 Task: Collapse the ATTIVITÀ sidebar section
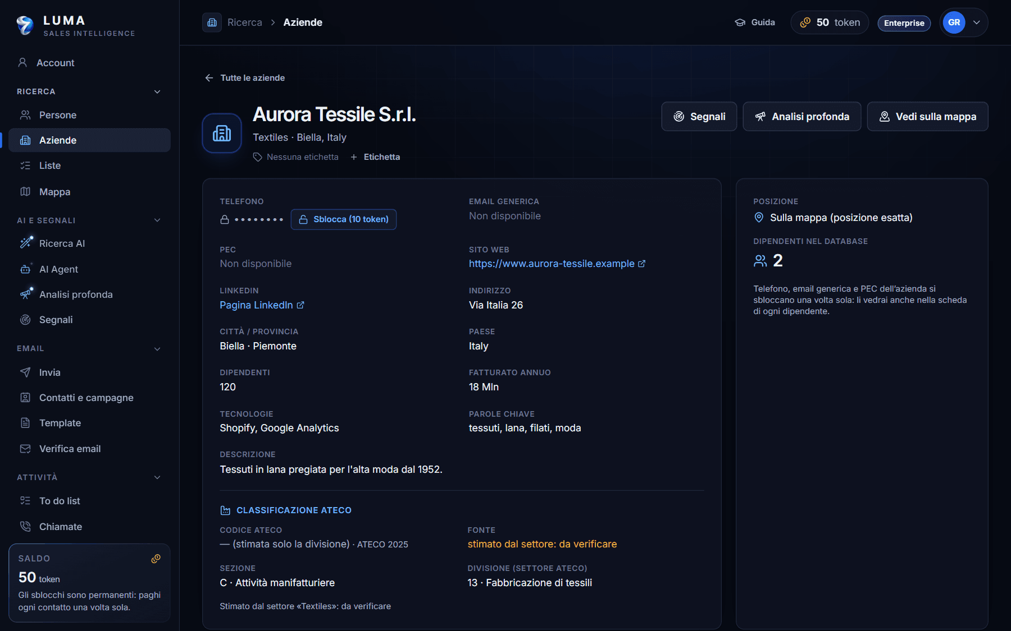point(157,477)
